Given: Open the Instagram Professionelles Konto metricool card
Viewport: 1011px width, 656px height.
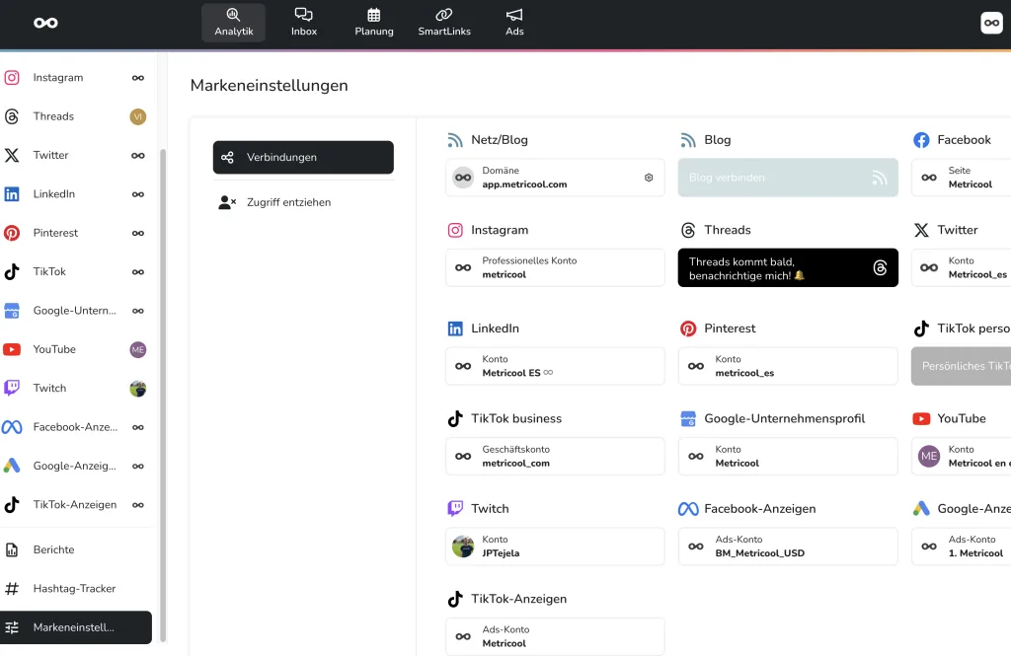Looking at the screenshot, I should [x=555, y=268].
